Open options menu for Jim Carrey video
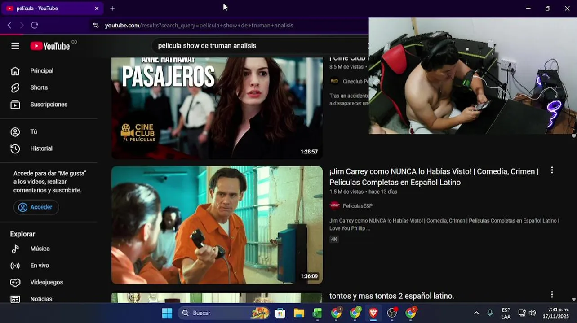Viewport: 577px width, 323px height. tap(552, 170)
